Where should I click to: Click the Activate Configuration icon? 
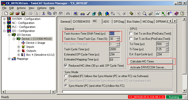coord(94,13)
